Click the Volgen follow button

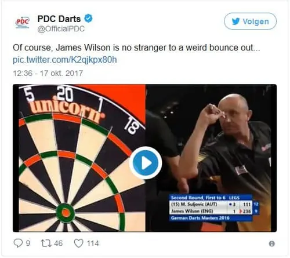(250, 21)
